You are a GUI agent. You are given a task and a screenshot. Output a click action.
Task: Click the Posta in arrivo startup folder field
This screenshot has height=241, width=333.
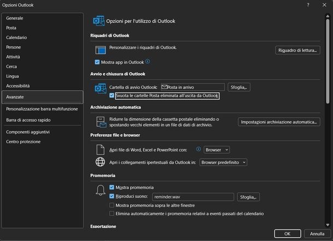click(x=193, y=87)
